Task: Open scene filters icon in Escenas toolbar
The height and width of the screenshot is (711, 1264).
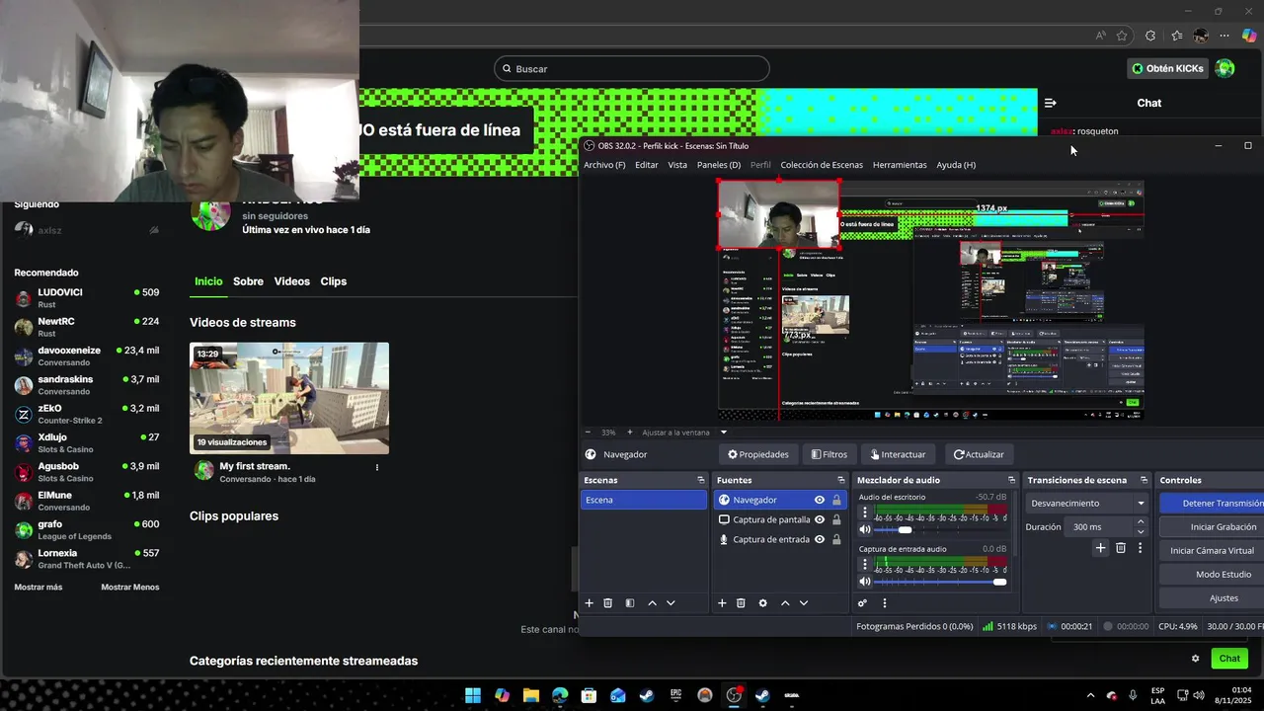Action: click(630, 603)
